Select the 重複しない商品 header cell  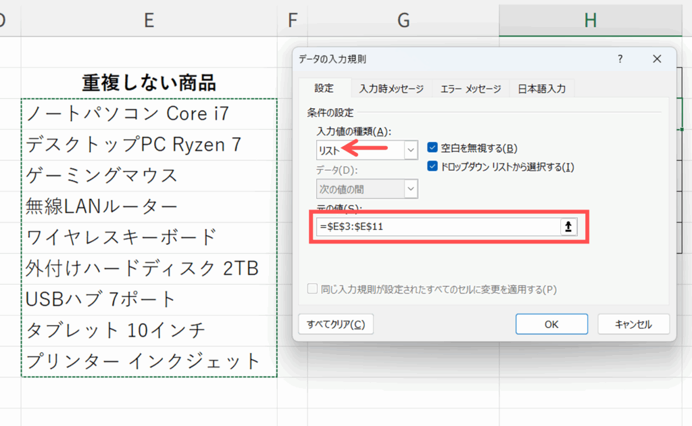pyautogui.click(x=149, y=83)
